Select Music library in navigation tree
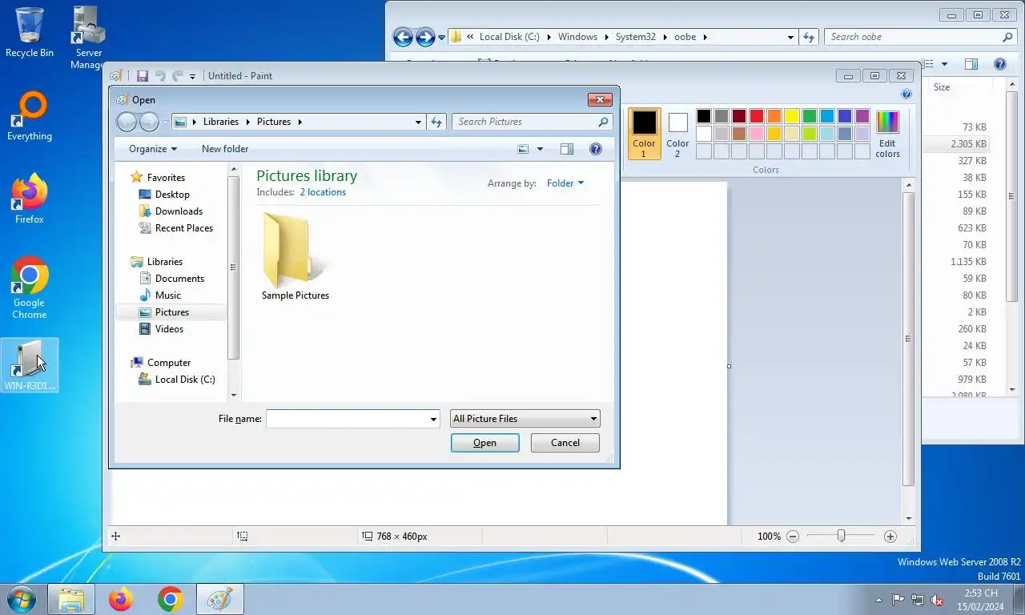Viewport: 1025px width, 615px height. point(168,295)
